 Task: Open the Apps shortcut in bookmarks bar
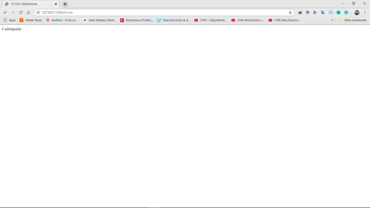10,20
